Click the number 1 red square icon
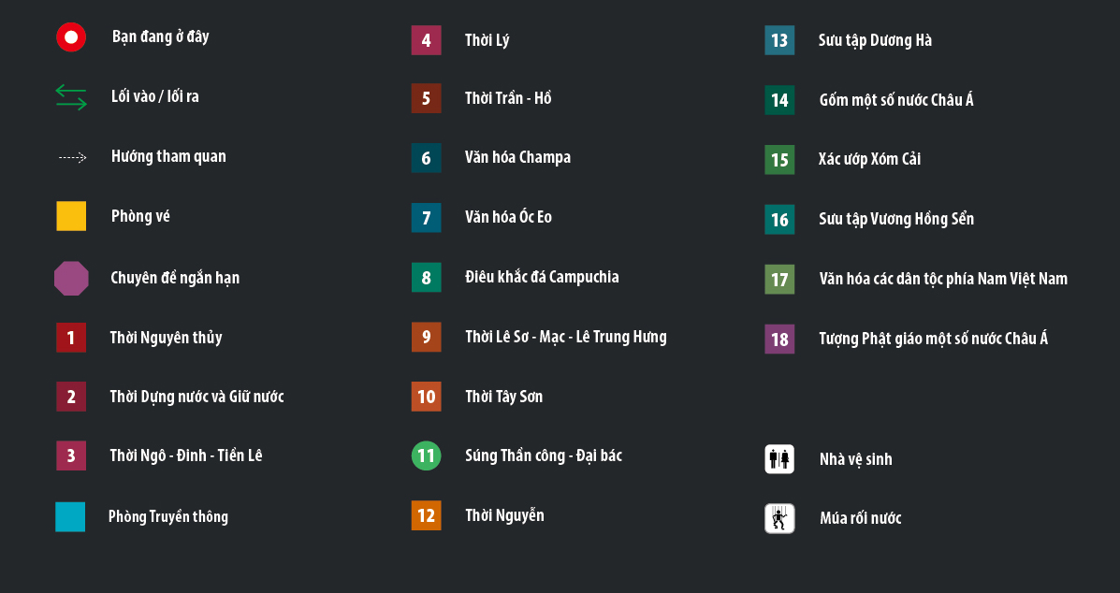Screen dimensions: 1120x593 (71, 337)
